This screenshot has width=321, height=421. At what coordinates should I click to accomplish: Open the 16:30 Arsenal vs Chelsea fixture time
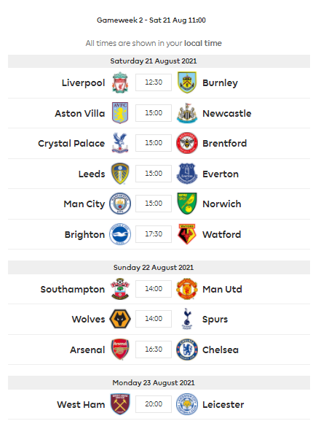click(154, 349)
